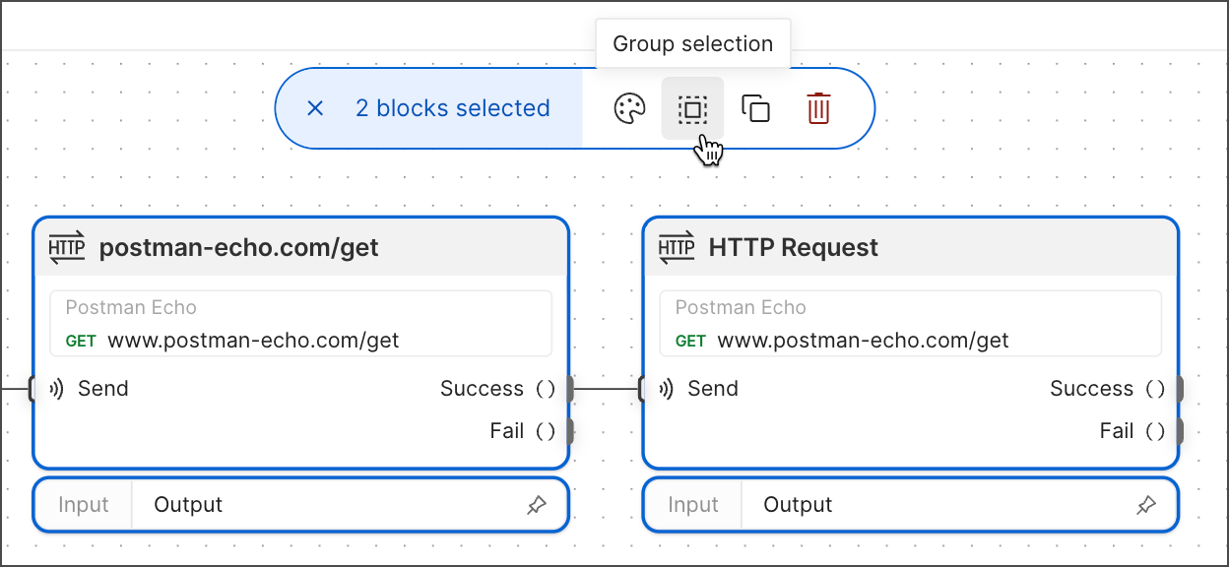Switch to Output tab under HTTP Request block

(798, 505)
